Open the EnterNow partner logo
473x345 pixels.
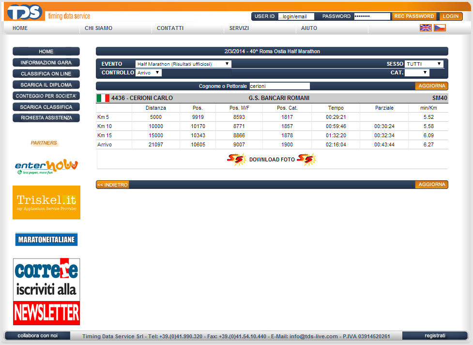[x=46, y=166]
